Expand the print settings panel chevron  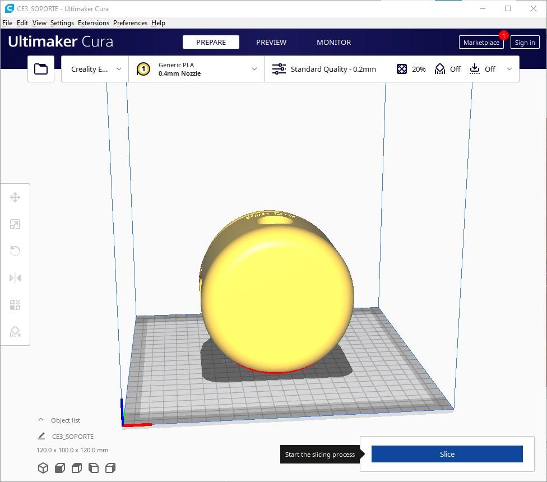[509, 69]
